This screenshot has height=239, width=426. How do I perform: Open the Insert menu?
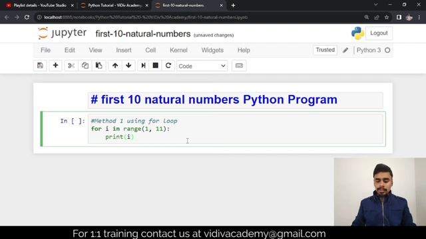pos(124,50)
